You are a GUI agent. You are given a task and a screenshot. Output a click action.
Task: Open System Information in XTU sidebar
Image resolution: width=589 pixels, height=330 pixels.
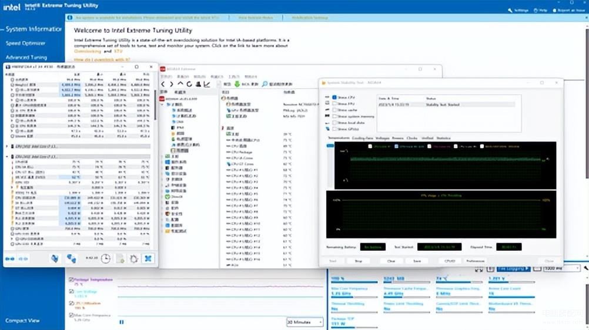coord(33,29)
